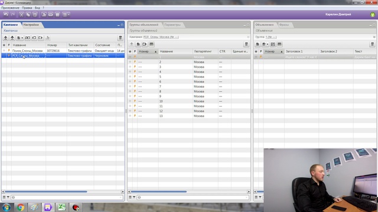Click the filter input in the Campaigns panel
378x212 pixels.
[67, 197]
